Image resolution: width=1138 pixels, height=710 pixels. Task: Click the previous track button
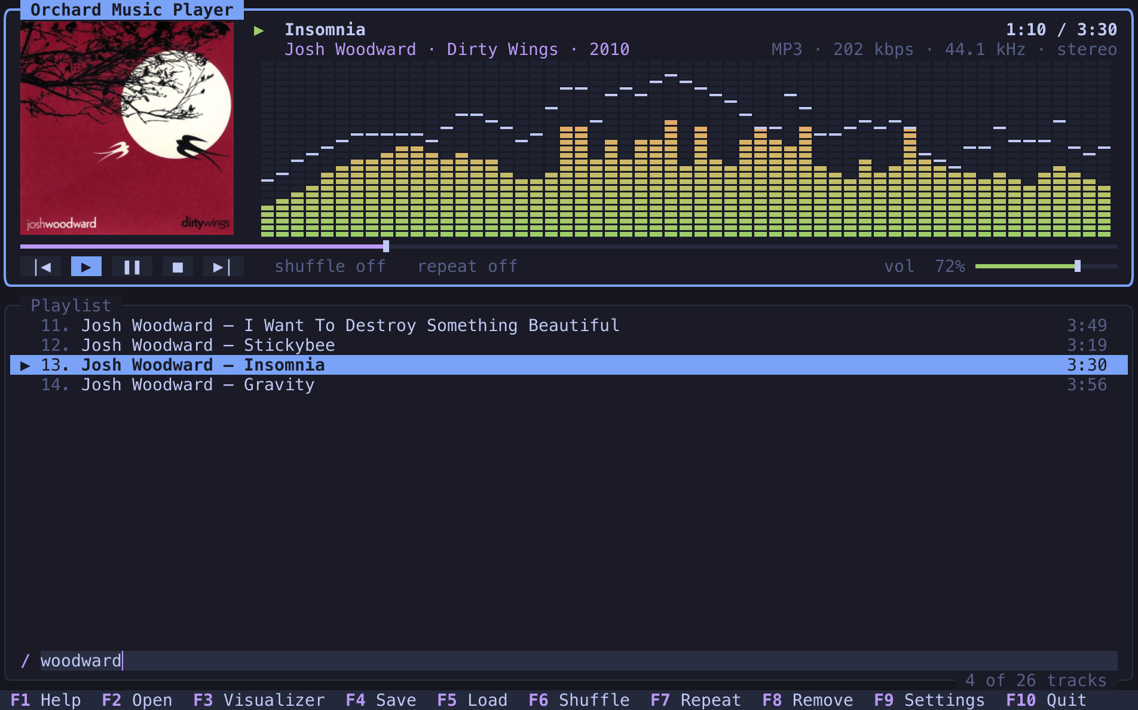[x=41, y=267]
